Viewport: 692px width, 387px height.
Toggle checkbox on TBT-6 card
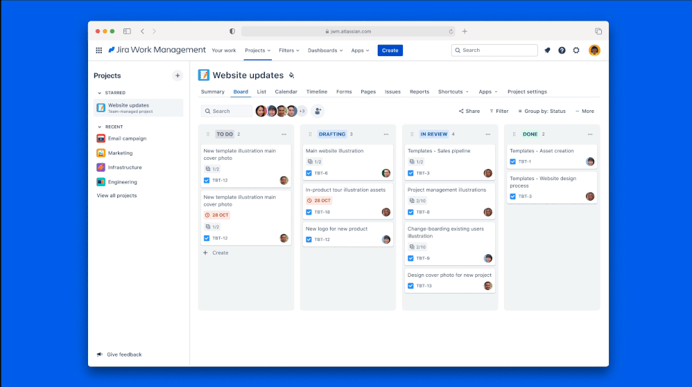309,173
